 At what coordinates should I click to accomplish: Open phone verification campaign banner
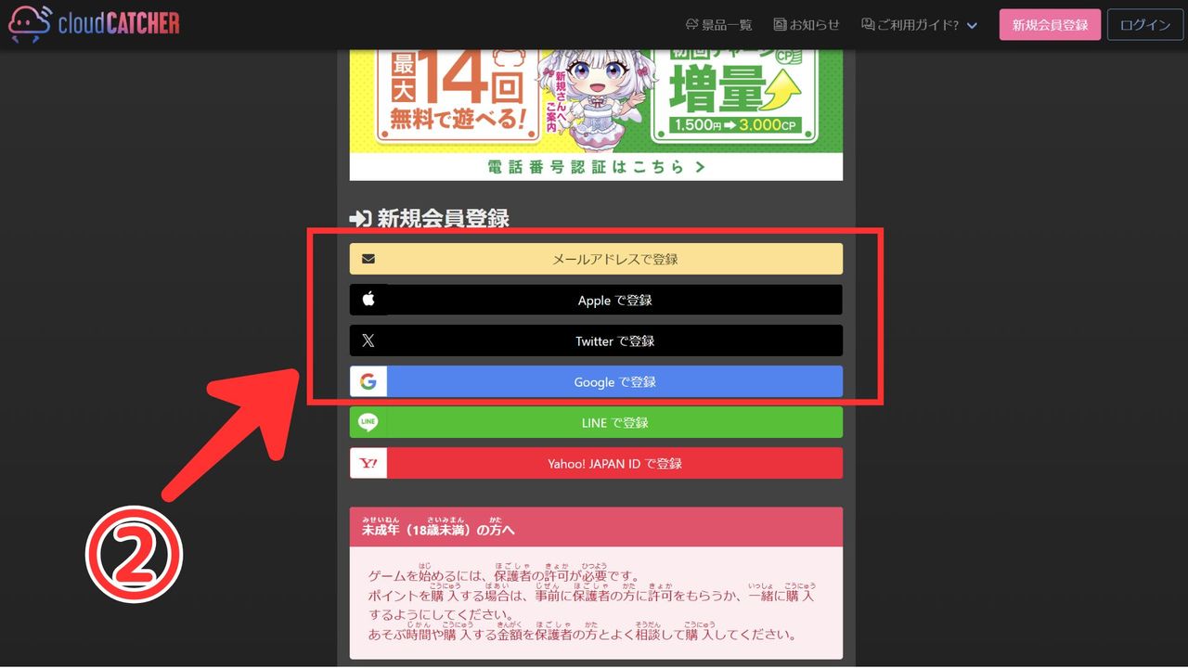tap(596, 115)
